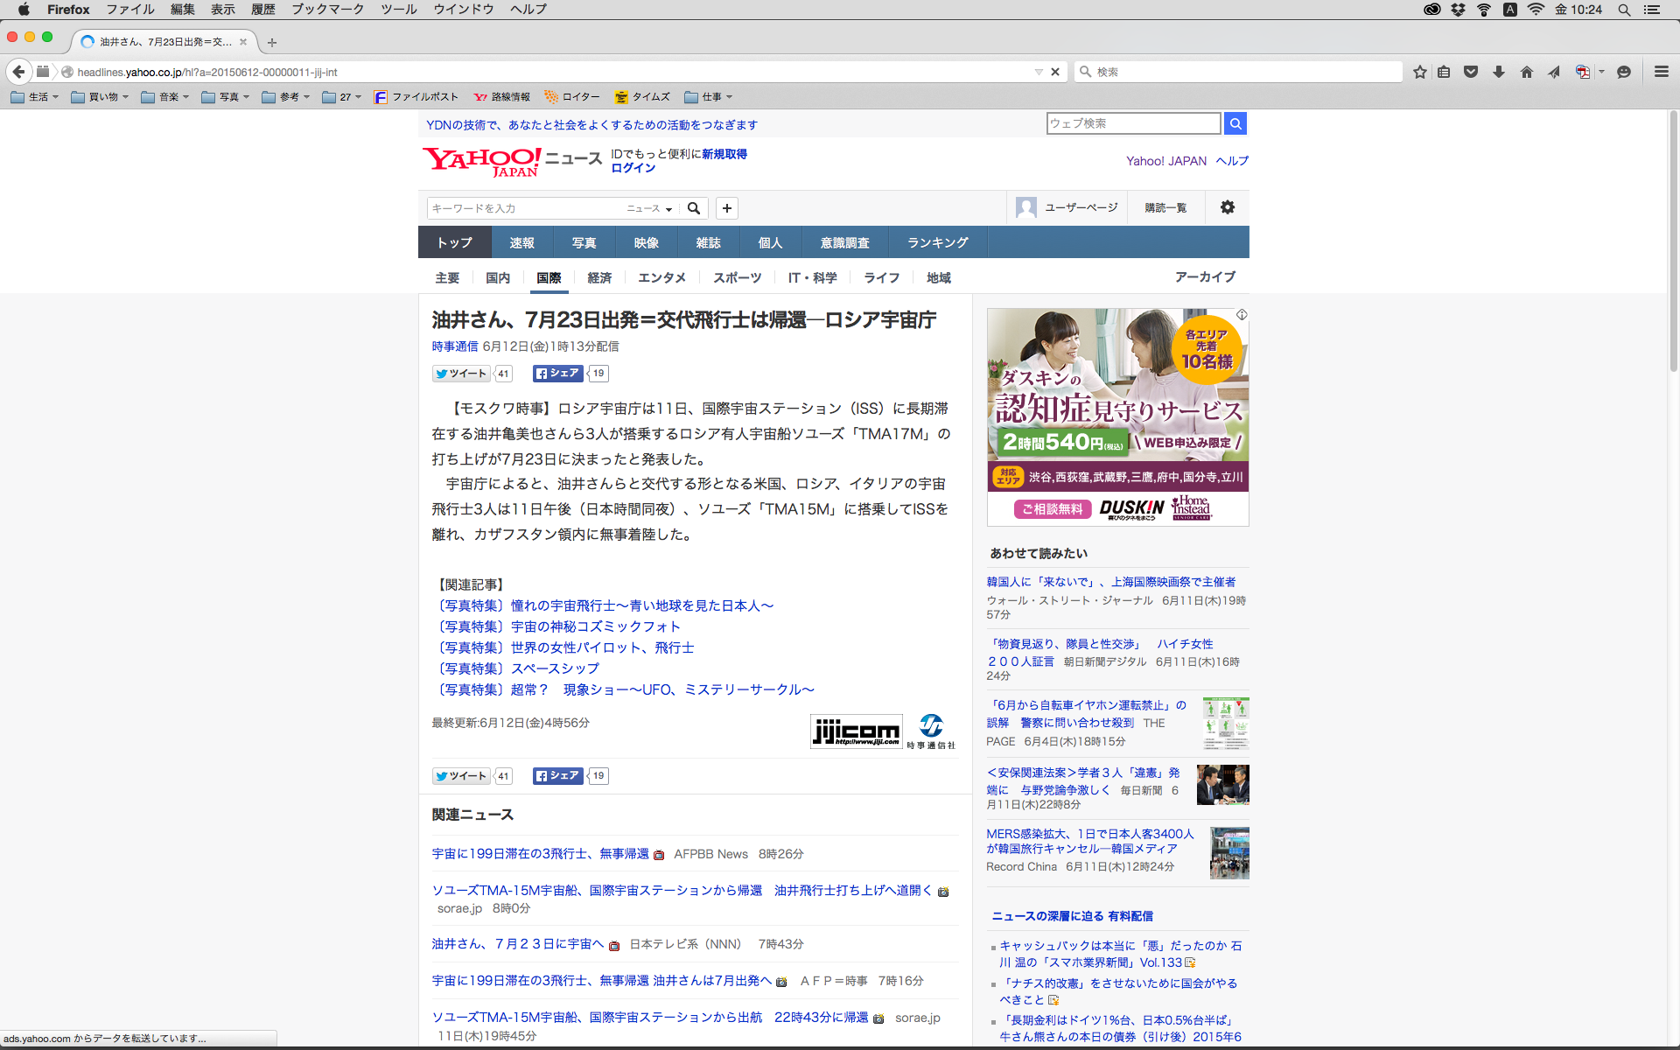Stop loading page with X button
This screenshot has width=1680, height=1050.
(x=1055, y=72)
